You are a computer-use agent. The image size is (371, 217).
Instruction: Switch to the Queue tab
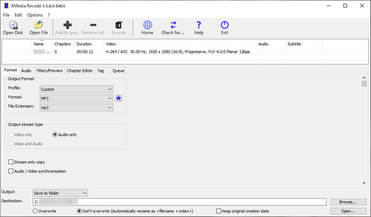click(118, 71)
